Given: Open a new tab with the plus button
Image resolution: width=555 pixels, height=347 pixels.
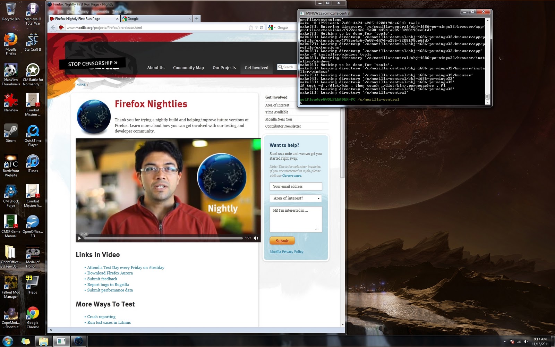Looking at the screenshot, I should (197, 19).
